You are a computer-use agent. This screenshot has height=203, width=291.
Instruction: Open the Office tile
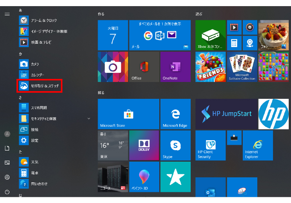pos(144,67)
